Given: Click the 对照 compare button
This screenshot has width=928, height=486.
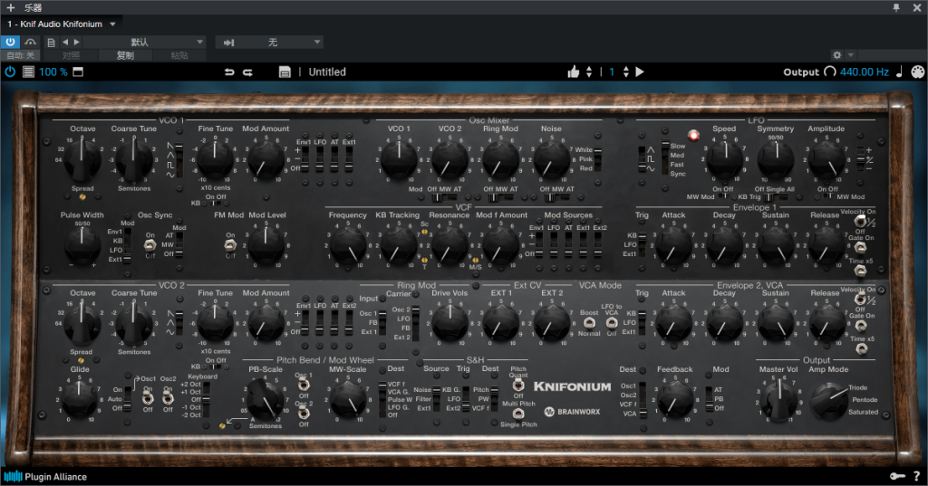Looking at the screenshot, I should (71, 55).
